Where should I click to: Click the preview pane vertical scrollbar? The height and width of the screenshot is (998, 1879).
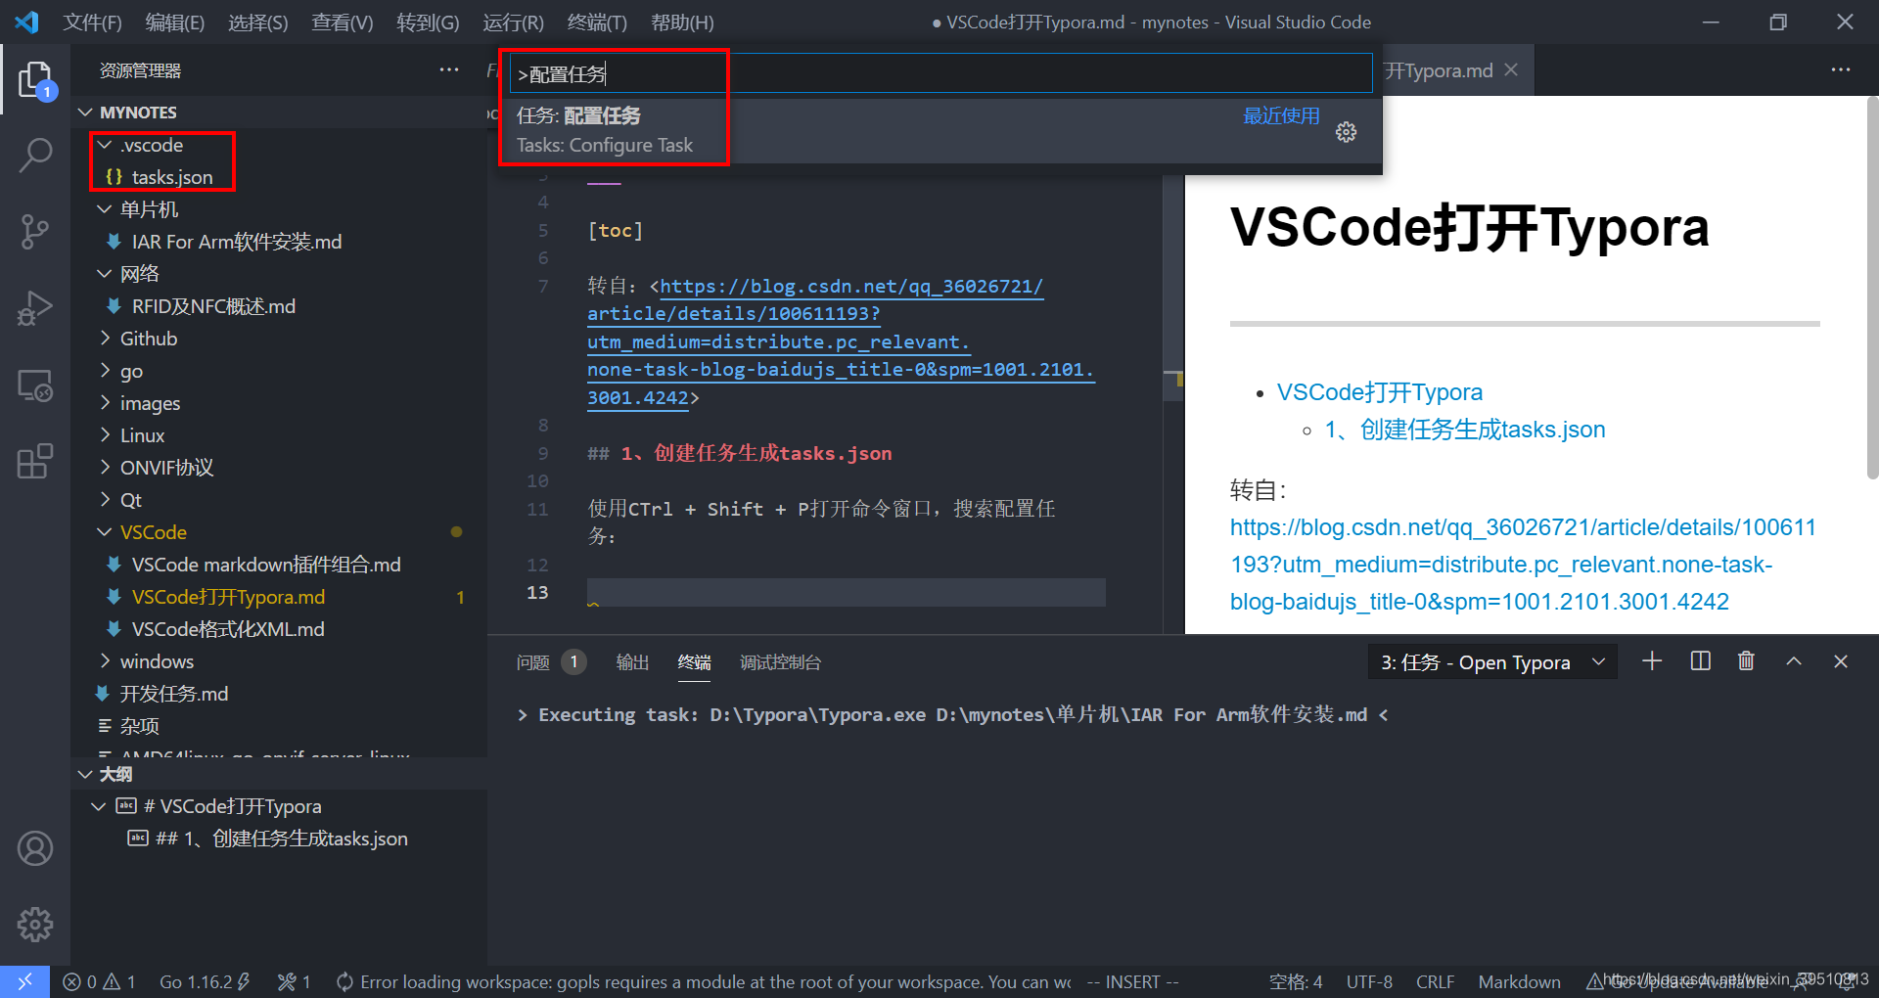pyautogui.click(x=1872, y=289)
